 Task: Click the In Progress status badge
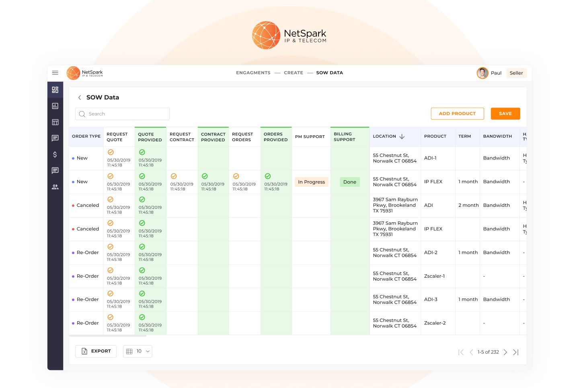click(x=312, y=182)
